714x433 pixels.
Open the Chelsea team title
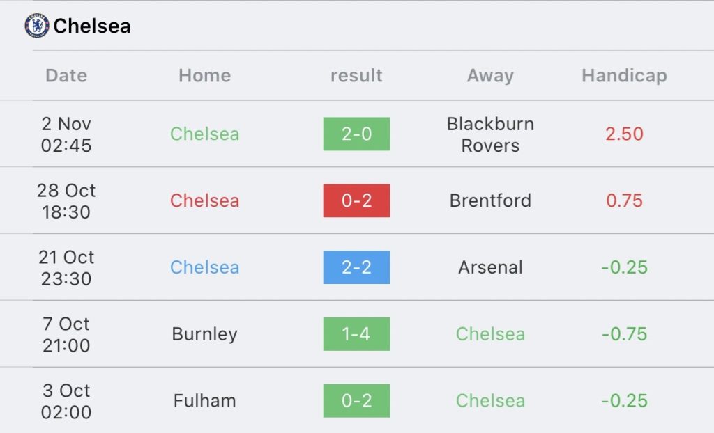pyautogui.click(x=91, y=26)
